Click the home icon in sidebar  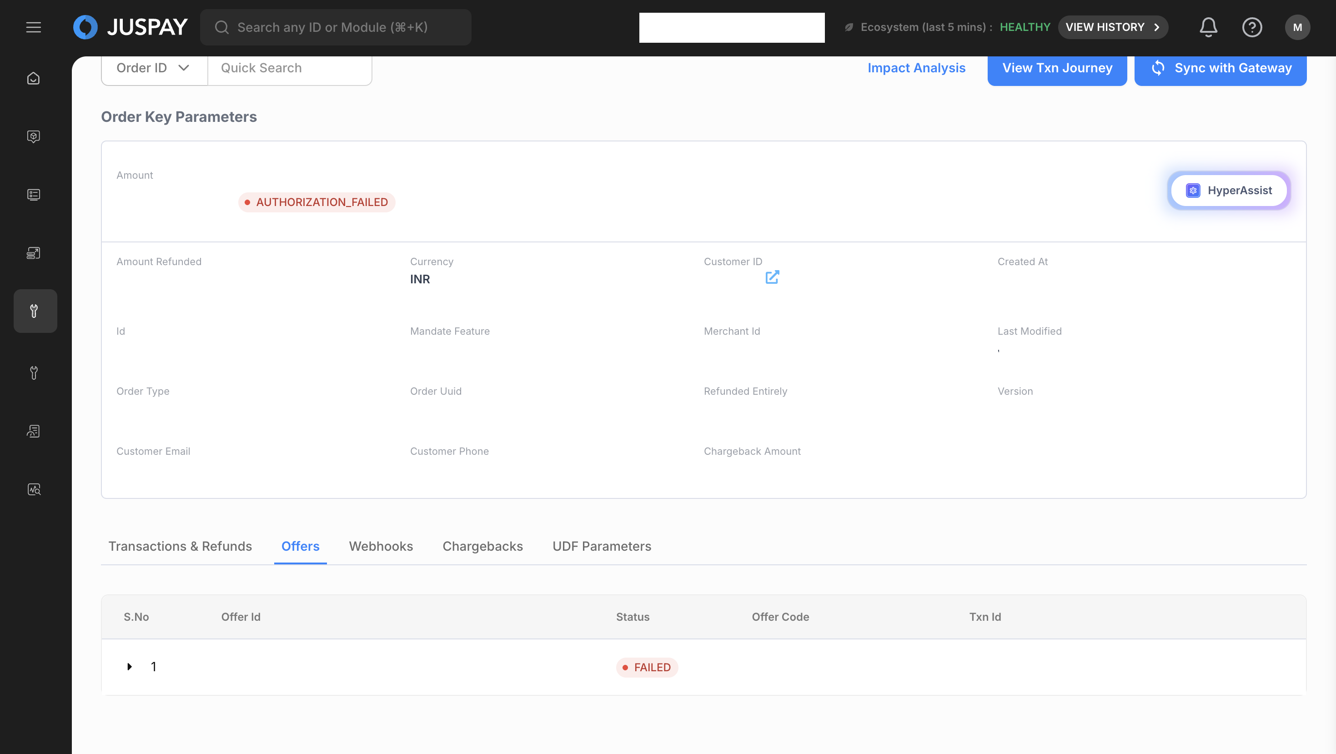[x=34, y=78]
